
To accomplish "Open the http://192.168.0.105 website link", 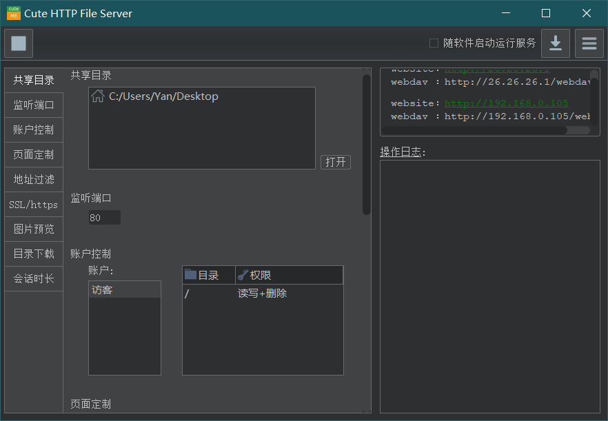I will [x=506, y=103].
